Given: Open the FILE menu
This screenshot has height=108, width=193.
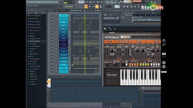Looking at the screenshot, I should (x=28, y=2).
